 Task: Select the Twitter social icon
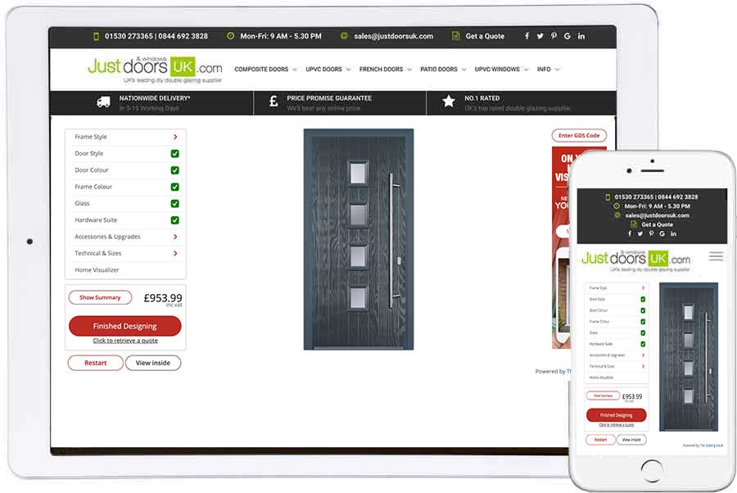540,36
